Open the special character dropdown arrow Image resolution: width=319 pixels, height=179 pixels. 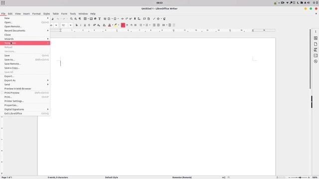pos(118,19)
